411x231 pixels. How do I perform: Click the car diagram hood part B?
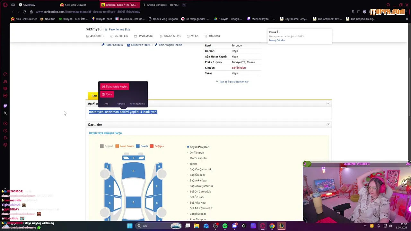pos(133,171)
